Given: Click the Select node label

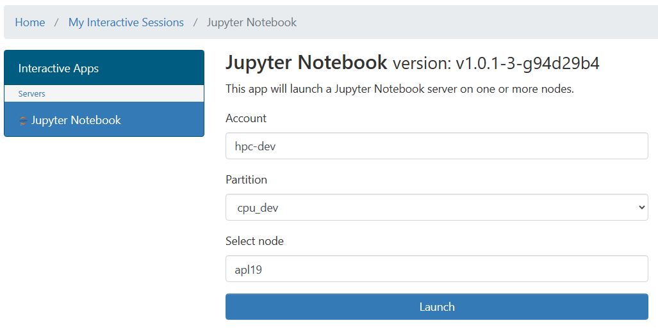Looking at the screenshot, I should point(254,241).
